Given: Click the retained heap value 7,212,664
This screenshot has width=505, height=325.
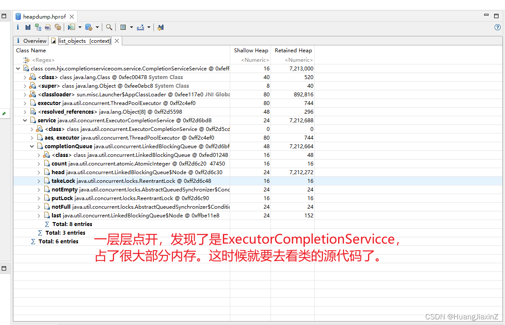Looking at the screenshot, I should click(301, 147).
